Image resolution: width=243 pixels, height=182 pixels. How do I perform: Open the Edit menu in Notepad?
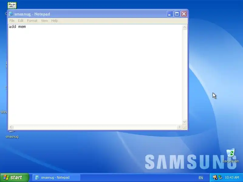(21, 21)
